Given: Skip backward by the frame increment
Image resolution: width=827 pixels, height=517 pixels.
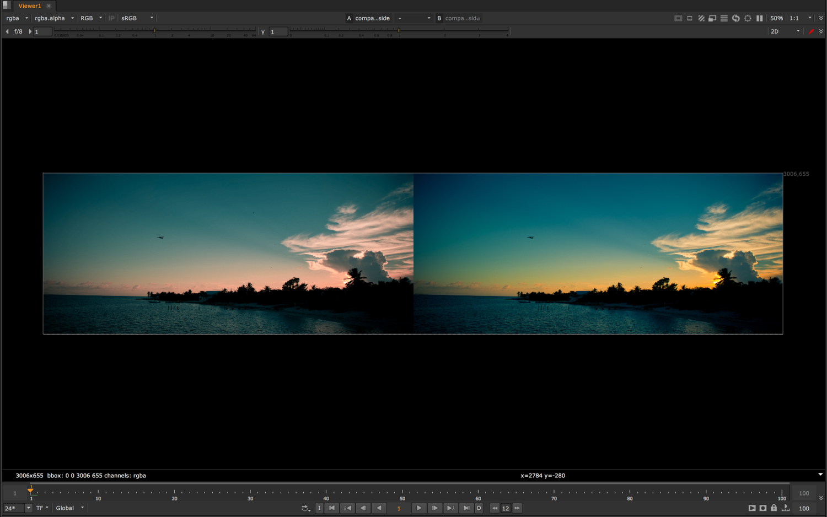Looking at the screenshot, I should point(495,508).
